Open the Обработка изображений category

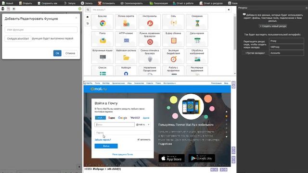(x=197, y=56)
